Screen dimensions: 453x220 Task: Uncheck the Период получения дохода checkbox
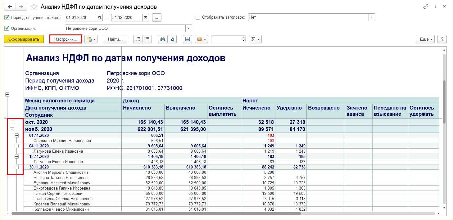pyautogui.click(x=7, y=17)
